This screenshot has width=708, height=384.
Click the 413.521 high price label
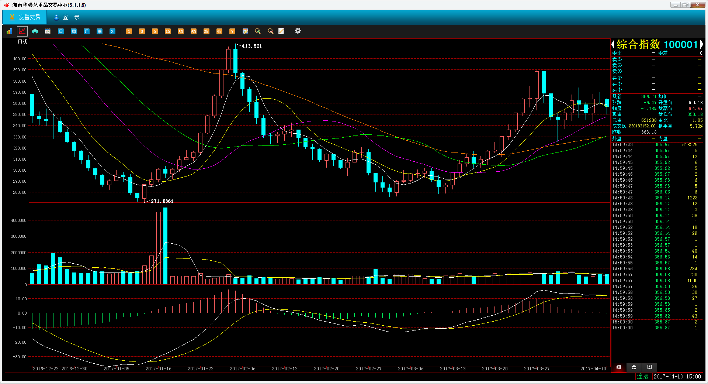251,46
